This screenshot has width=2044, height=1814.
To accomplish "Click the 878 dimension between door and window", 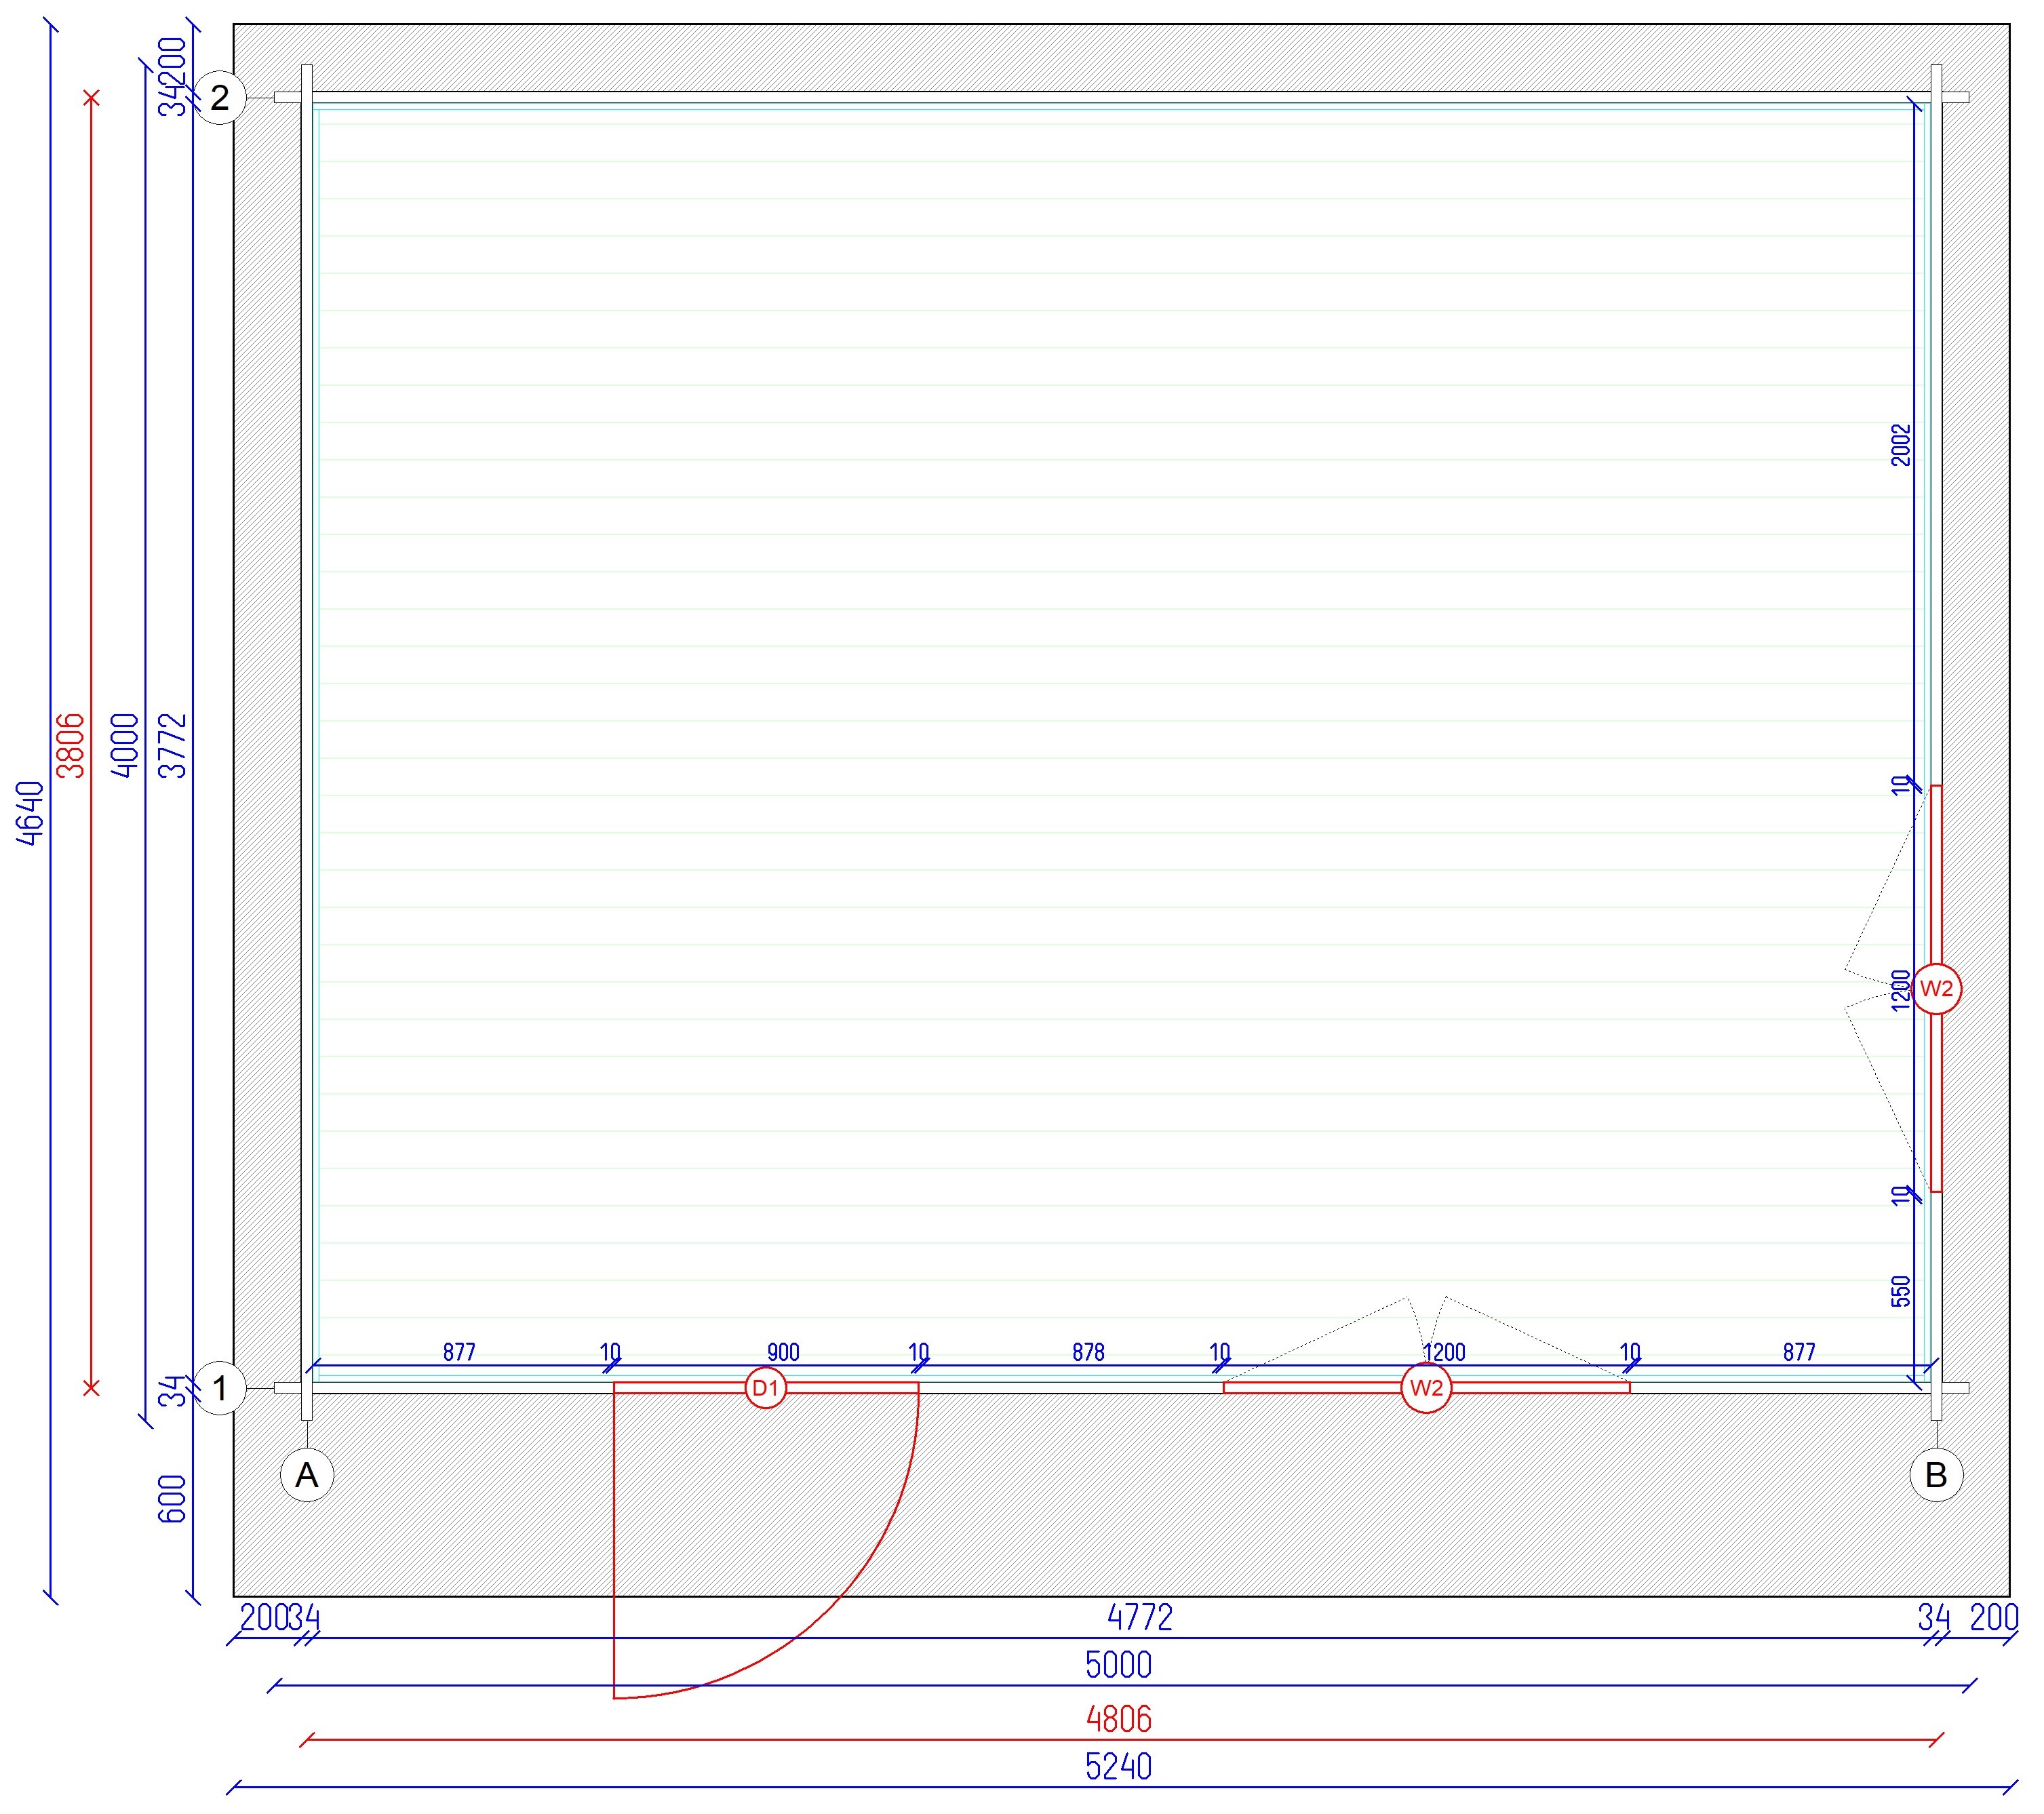I will point(1088,1352).
